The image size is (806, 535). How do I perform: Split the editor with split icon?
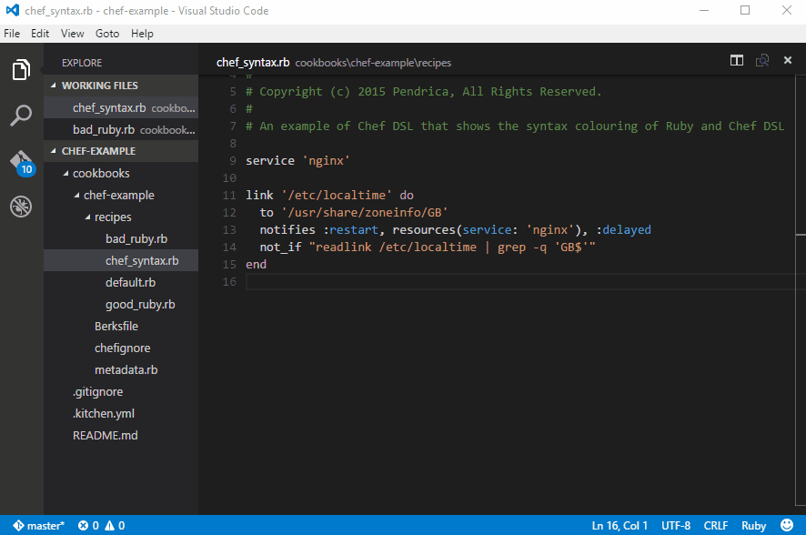737,61
